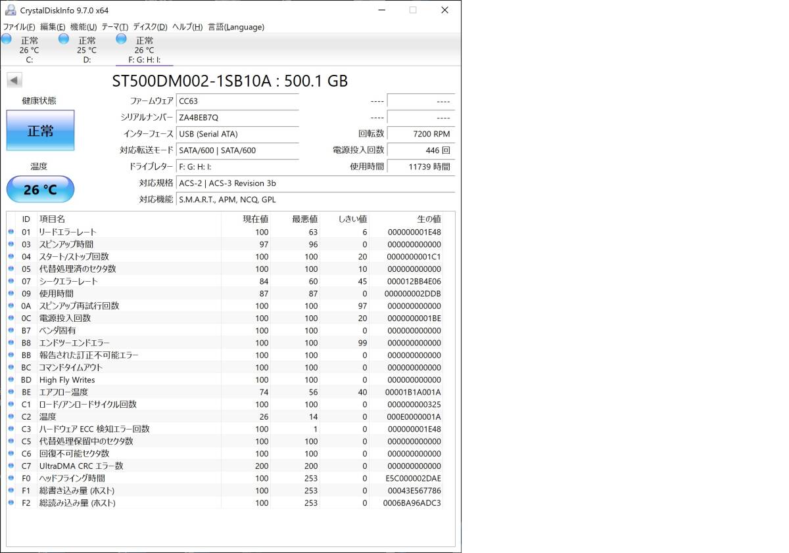Click raw value 000012BB4E06 in seek error row
789x553 pixels.
(x=414, y=281)
